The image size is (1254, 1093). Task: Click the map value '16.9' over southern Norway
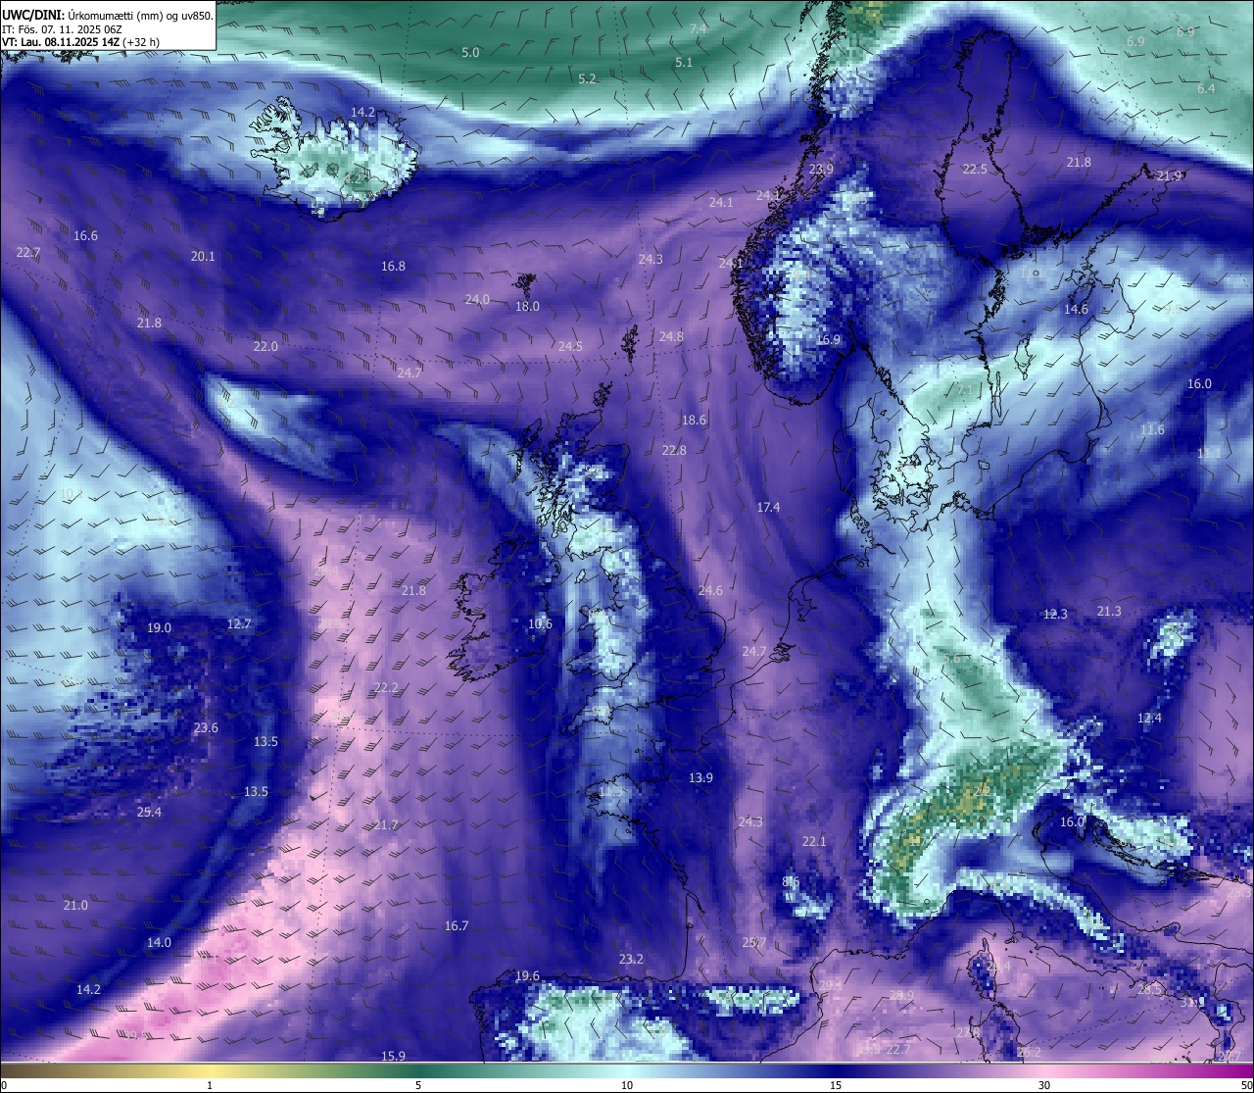[x=829, y=340]
